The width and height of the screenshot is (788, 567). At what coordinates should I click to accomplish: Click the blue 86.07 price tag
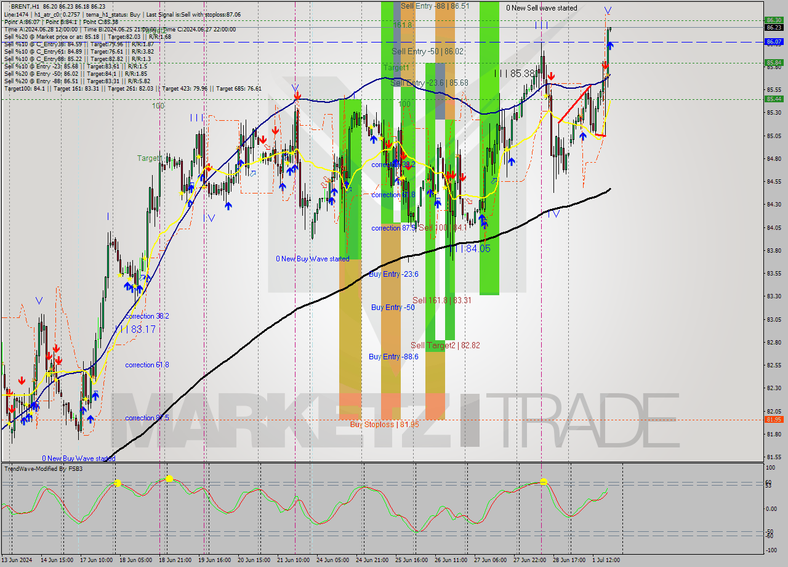(774, 42)
